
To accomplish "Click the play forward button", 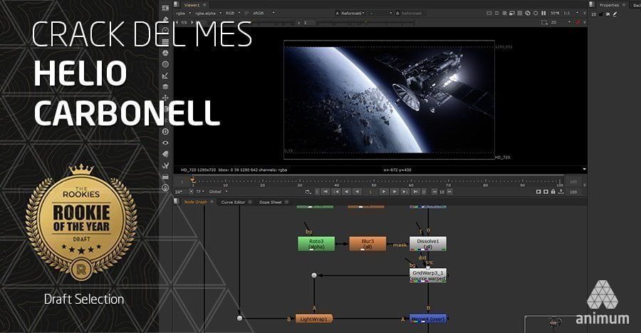I will (383, 191).
